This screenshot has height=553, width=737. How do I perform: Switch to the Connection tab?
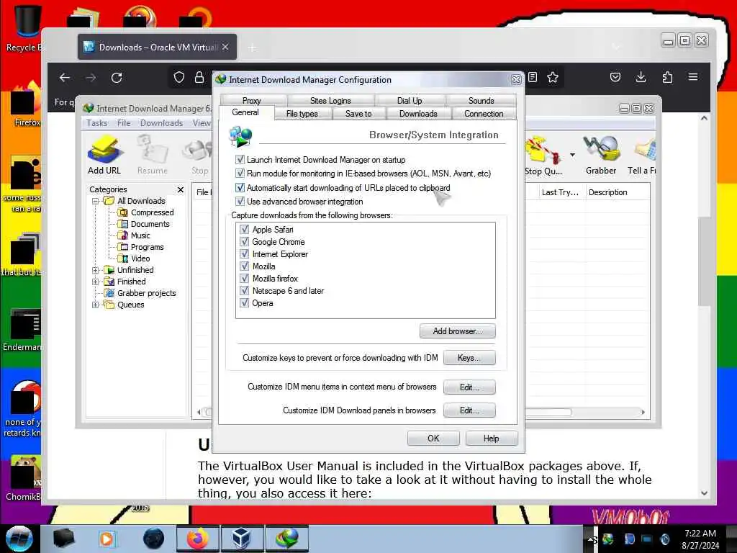pyautogui.click(x=484, y=113)
